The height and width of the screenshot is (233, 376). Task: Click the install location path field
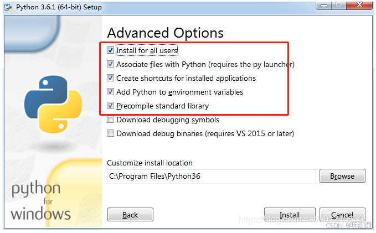pyautogui.click(x=212, y=176)
